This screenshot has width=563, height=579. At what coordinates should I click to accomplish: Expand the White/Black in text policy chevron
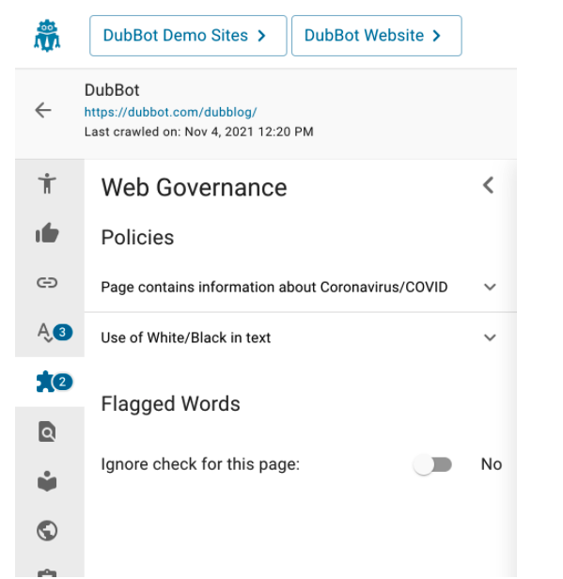point(490,337)
